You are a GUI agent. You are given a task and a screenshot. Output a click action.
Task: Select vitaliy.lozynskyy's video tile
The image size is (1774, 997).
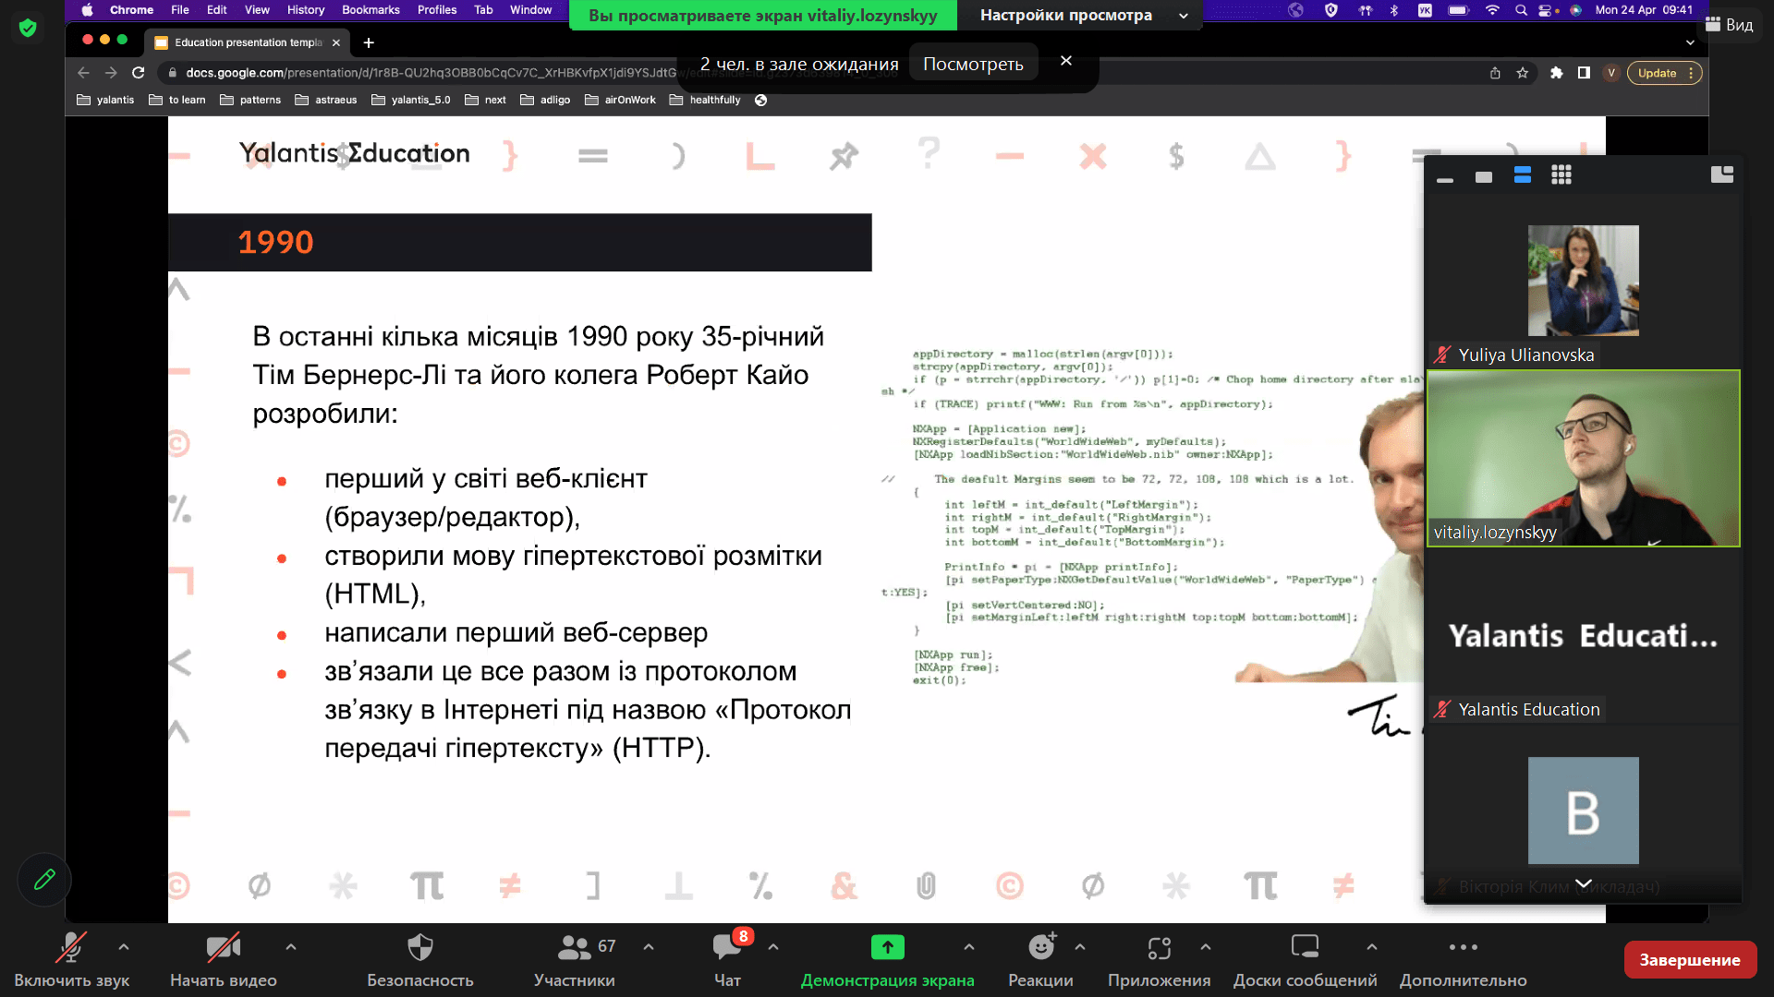click(x=1584, y=459)
